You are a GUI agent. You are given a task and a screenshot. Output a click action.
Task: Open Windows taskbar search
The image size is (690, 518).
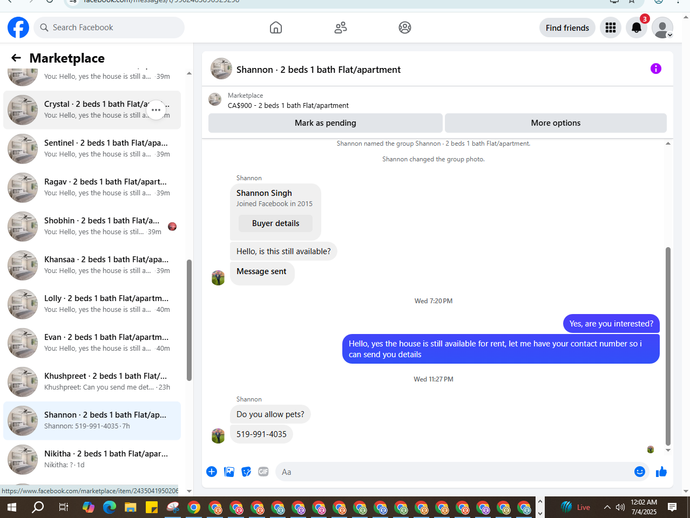[x=38, y=507]
